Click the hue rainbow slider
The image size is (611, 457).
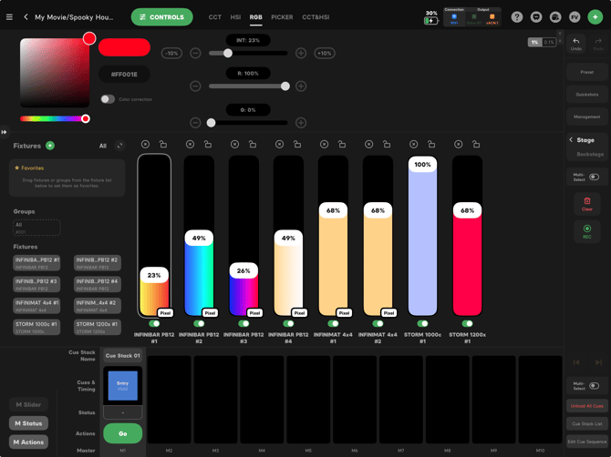click(55, 118)
